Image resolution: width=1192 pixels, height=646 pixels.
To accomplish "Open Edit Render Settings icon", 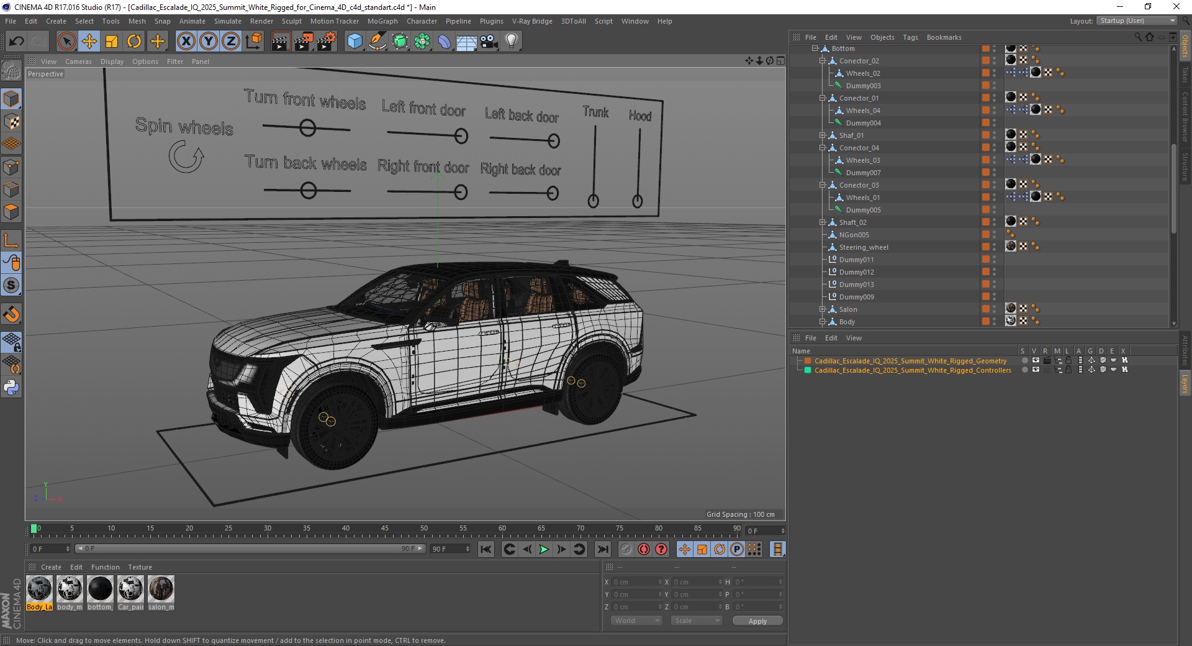I will tap(327, 42).
